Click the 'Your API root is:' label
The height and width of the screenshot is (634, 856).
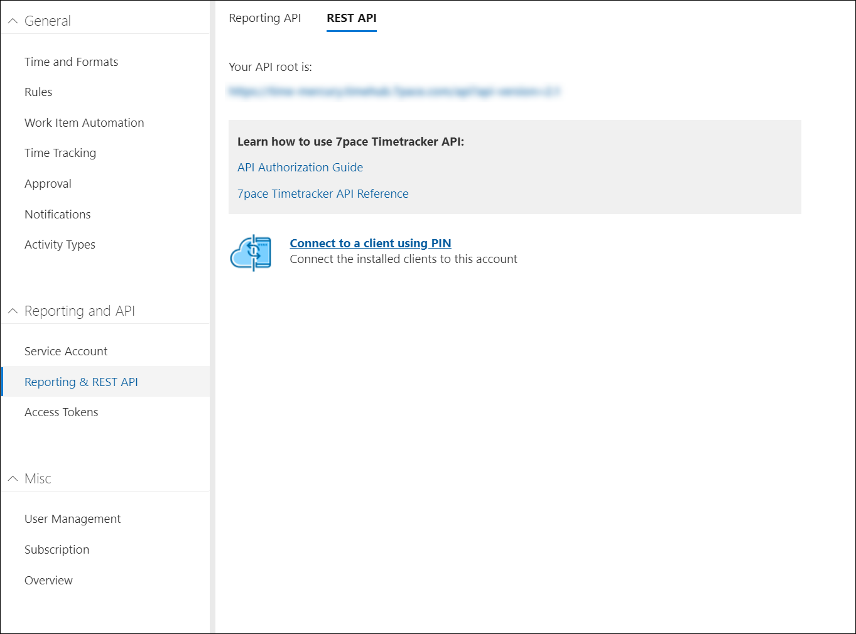point(271,67)
